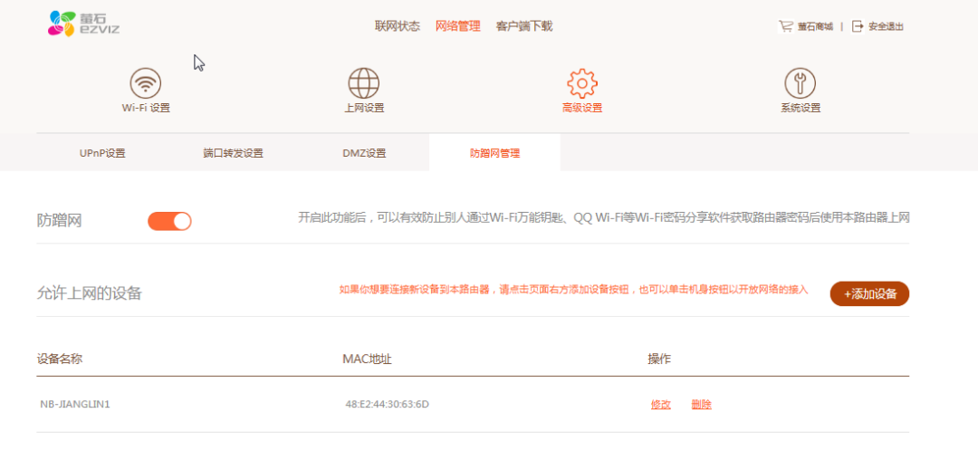This screenshot has width=978, height=470.
Task: Open the globe internet settings icon
Action: pyautogui.click(x=363, y=83)
